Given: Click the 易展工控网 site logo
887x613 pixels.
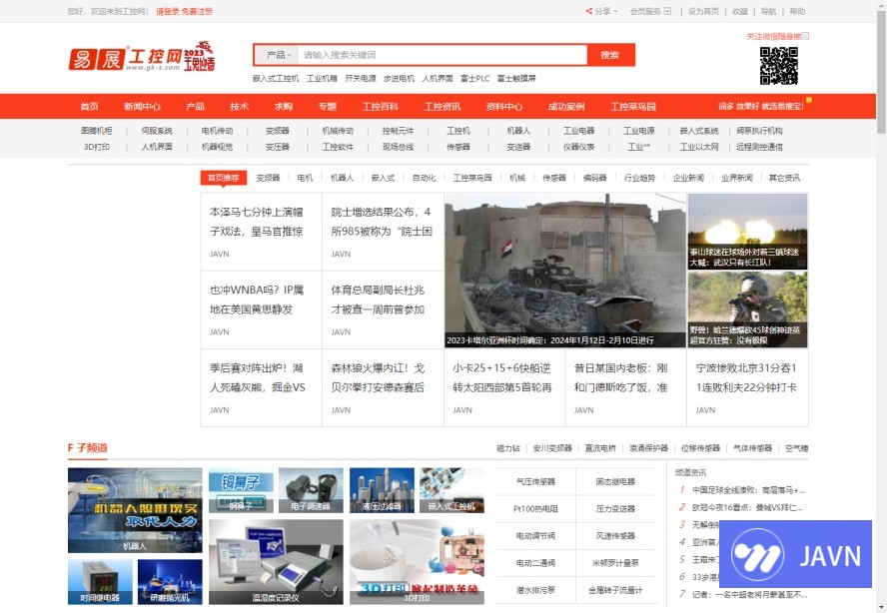Looking at the screenshot, I should [x=140, y=57].
